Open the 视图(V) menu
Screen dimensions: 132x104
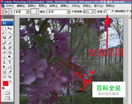[87, 6]
